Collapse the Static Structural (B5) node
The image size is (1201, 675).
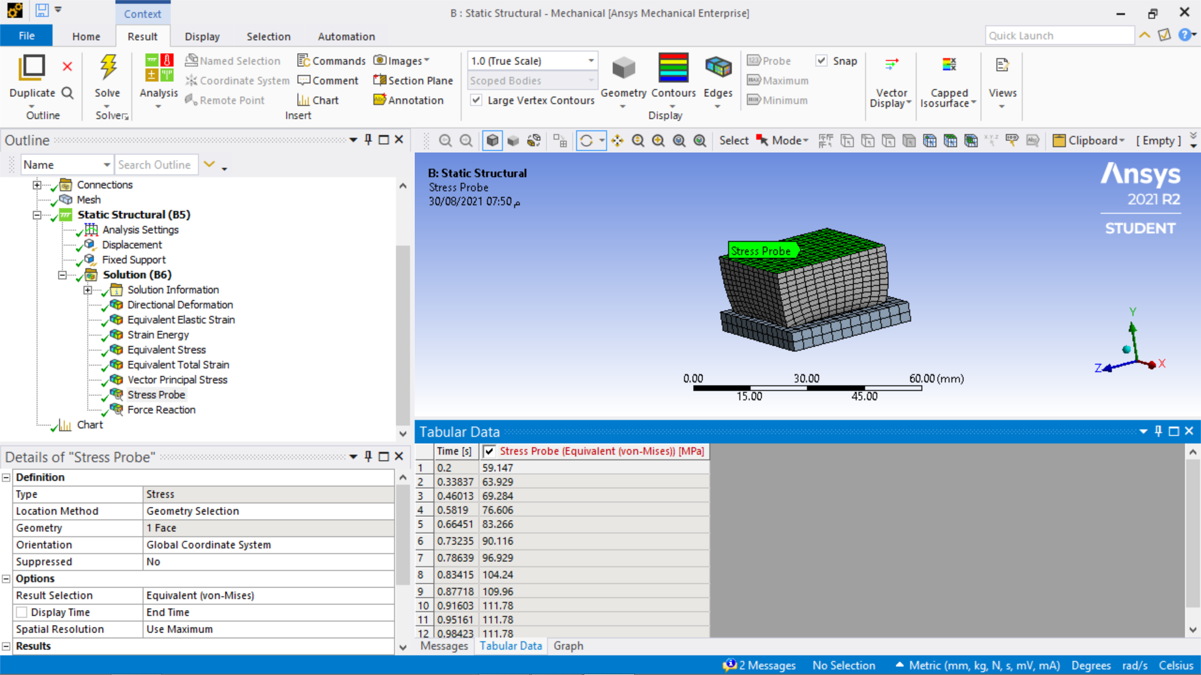[x=37, y=215]
